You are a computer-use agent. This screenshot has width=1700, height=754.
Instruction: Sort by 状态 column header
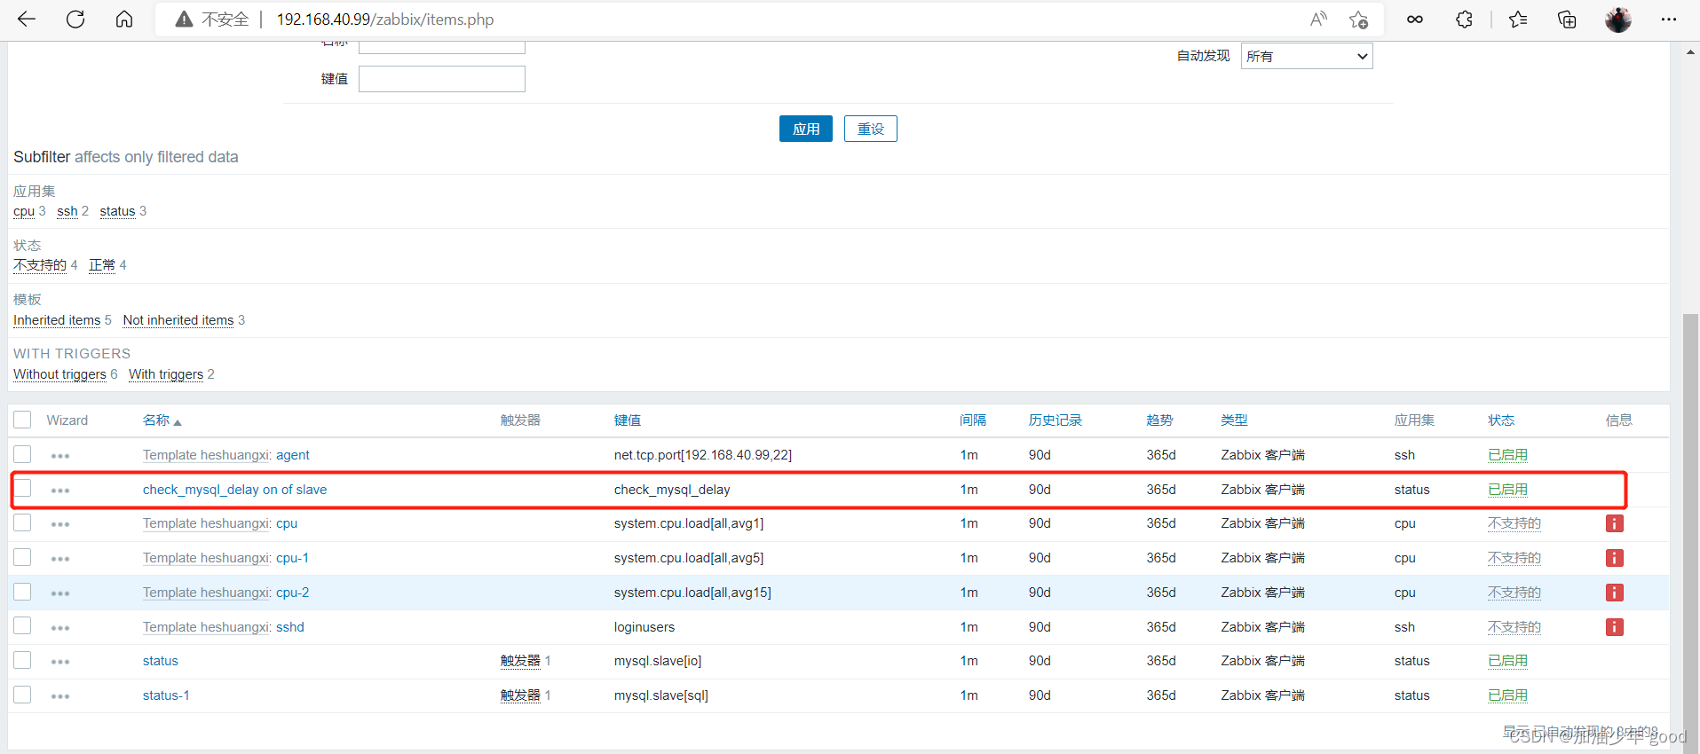pos(1501,420)
